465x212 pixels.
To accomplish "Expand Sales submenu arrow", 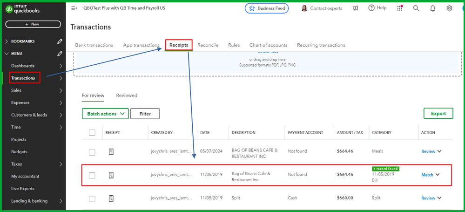I will (x=61, y=90).
